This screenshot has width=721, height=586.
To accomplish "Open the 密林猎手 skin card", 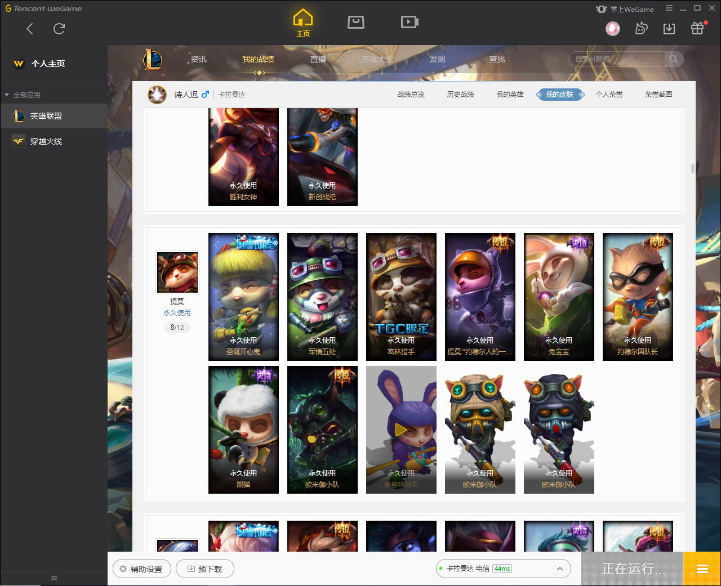I will 401,297.
